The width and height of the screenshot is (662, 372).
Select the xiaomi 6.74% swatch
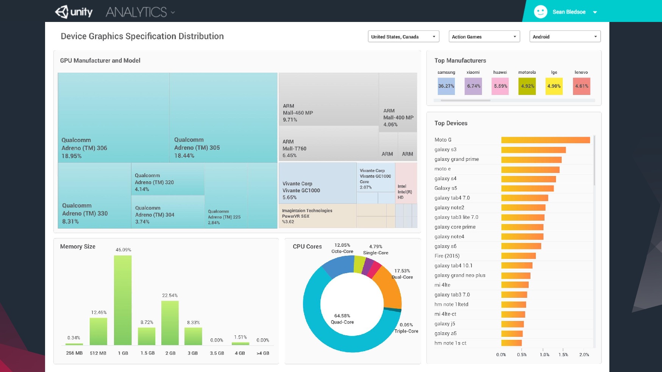tap(473, 86)
